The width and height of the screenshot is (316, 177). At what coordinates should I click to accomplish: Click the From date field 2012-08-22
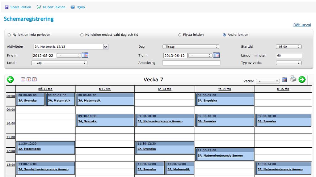coord(44,55)
